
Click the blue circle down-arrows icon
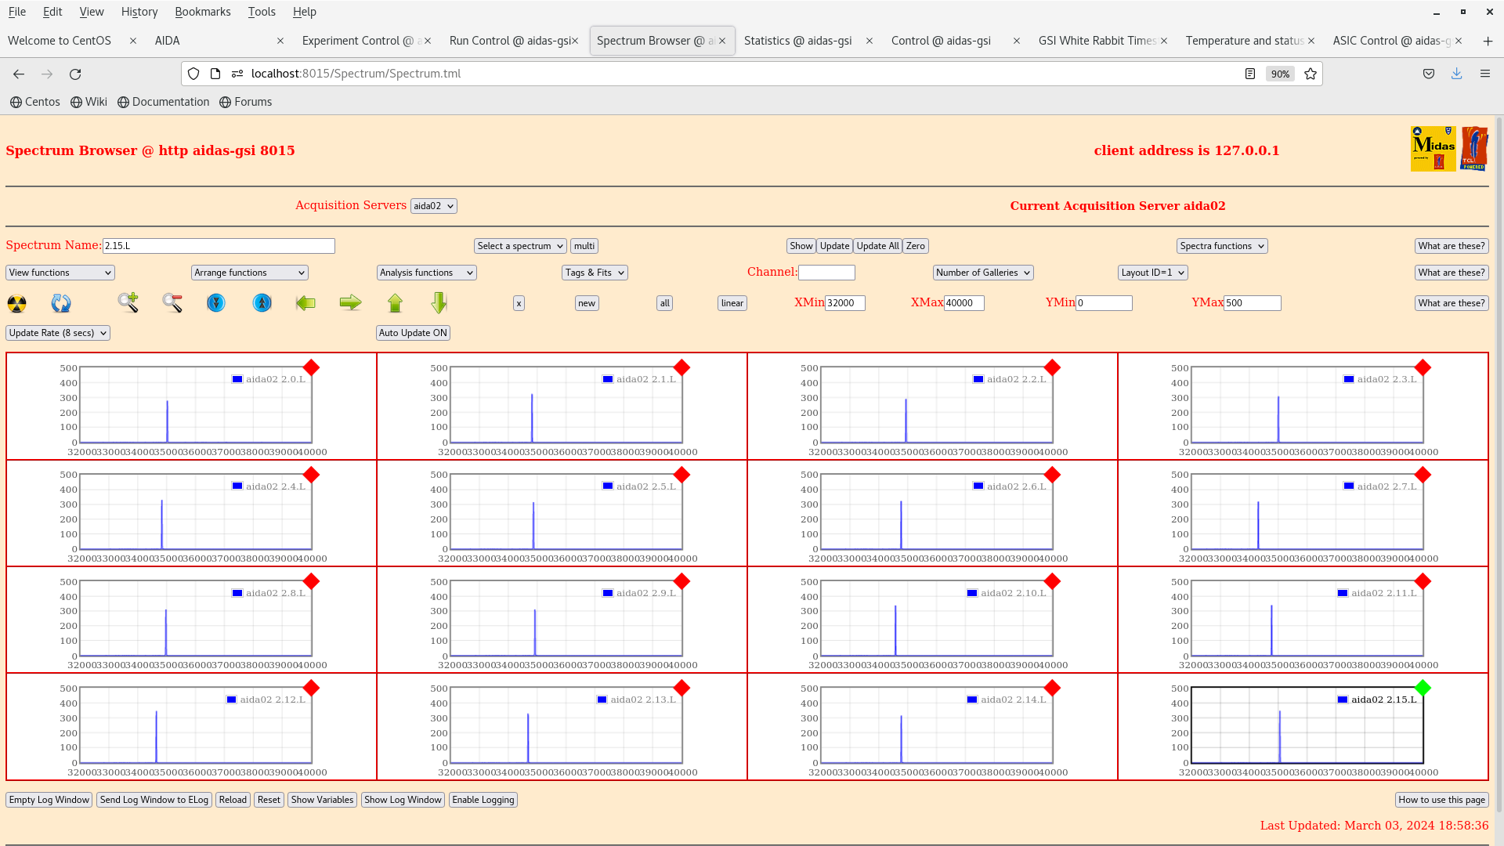point(216,302)
